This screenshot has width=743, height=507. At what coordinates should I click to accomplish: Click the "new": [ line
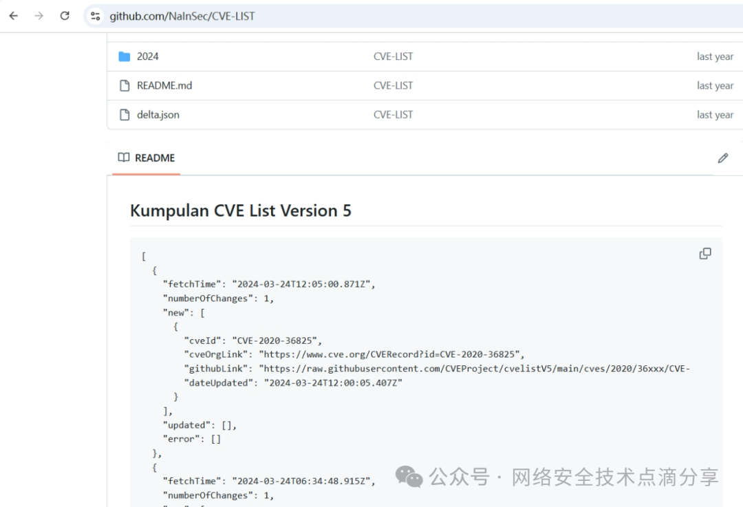point(184,313)
